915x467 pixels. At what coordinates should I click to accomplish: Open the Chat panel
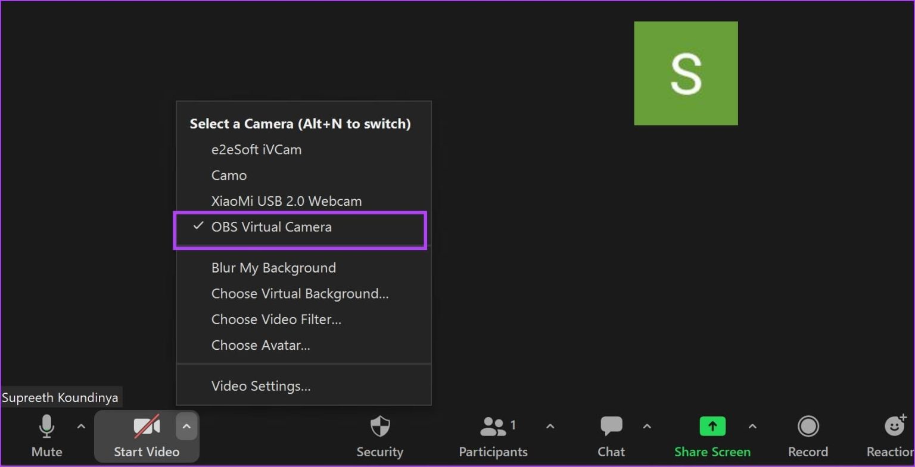[611, 436]
